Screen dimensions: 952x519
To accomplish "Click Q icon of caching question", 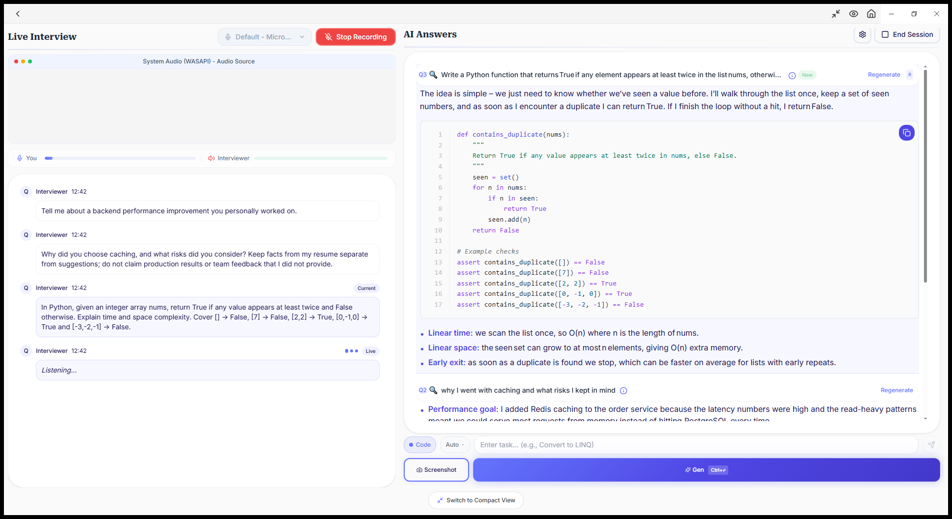I will point(26,235).
